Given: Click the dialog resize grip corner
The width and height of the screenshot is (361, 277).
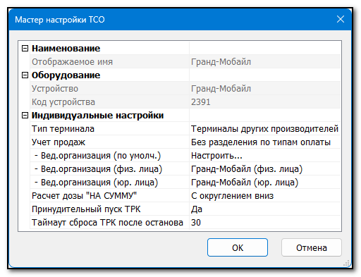Looking at the screenshot, I should (x=346, y=264).
